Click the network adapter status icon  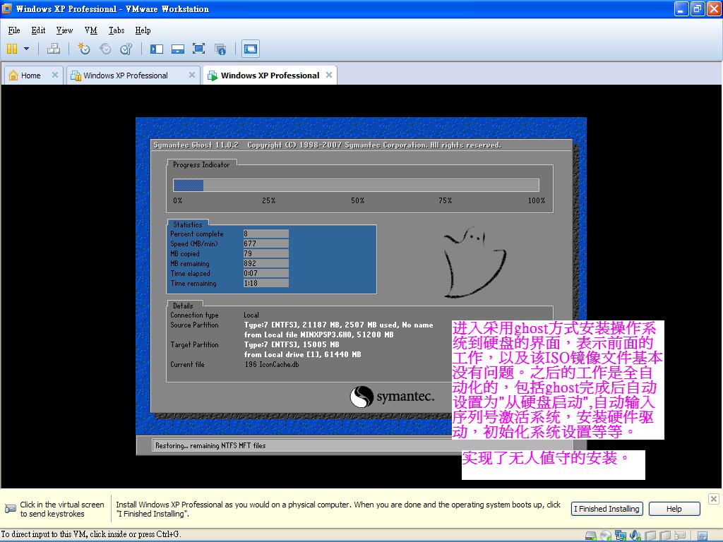point(620,536)
